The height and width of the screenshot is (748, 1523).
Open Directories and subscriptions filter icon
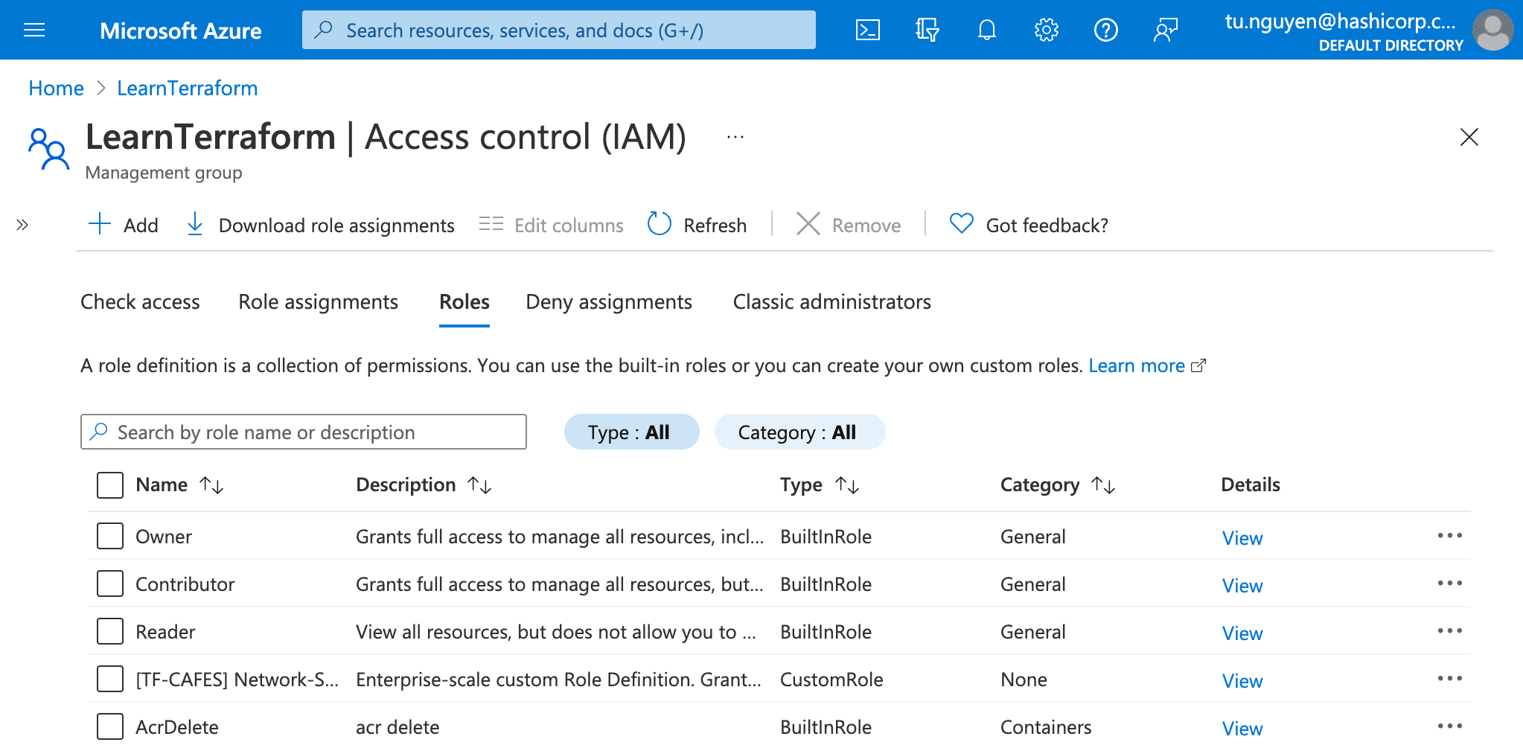coord(927,30)
